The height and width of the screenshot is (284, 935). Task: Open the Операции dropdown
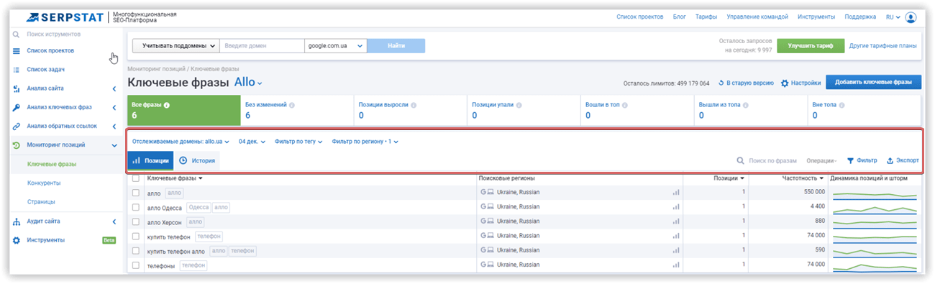click(x=821, y=161)
